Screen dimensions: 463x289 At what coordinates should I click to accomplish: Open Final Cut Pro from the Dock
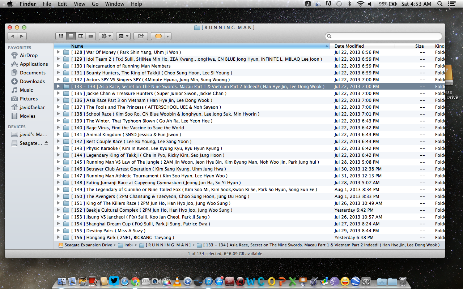pos(166,281)
